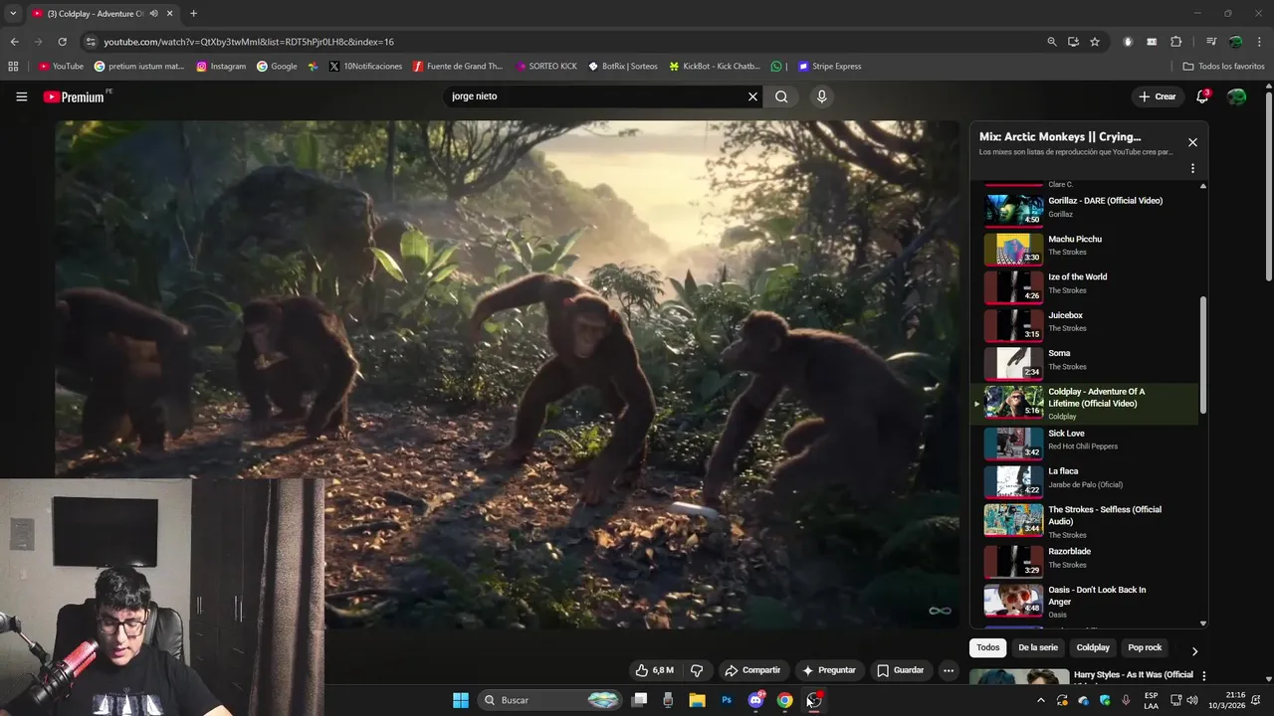1274x716 pixels.
Task: Open YouTube notifications bell
Action: [1202, 96]
